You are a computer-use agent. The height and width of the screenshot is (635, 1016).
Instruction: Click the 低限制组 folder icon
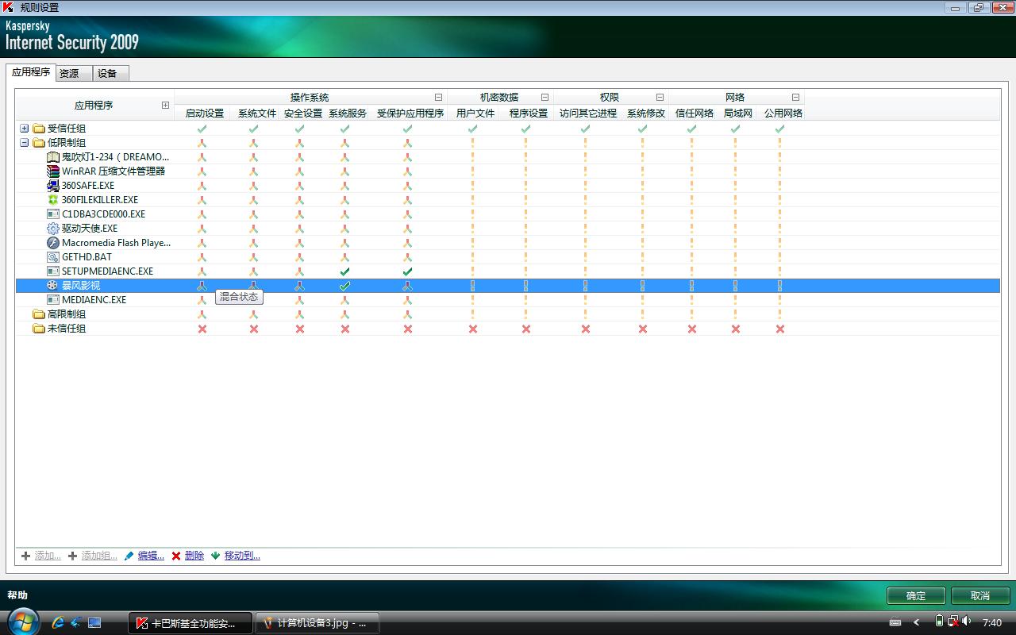click(x=38, y=143)
